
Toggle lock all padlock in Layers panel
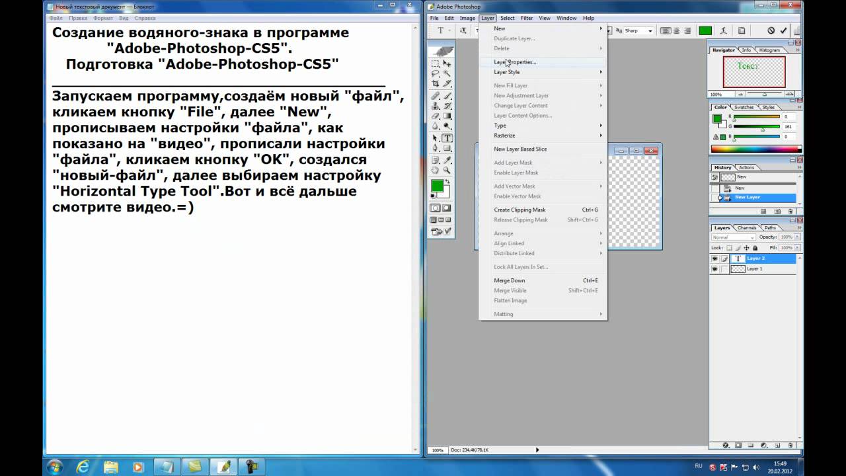coord(755,248)
